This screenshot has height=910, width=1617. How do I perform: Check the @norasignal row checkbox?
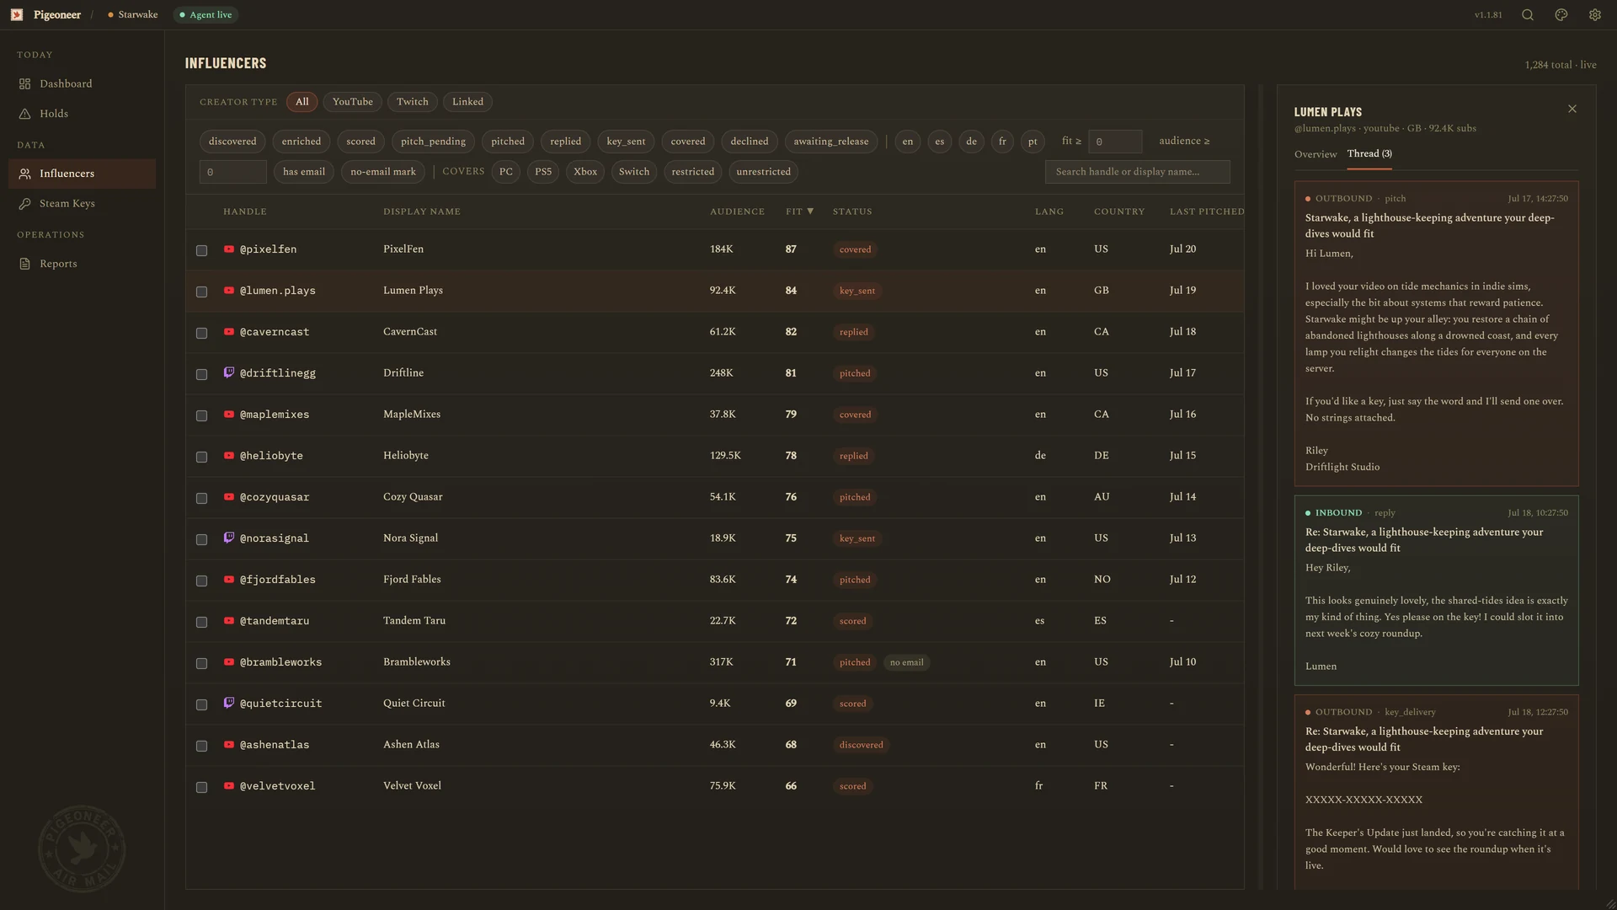[202, 539]
